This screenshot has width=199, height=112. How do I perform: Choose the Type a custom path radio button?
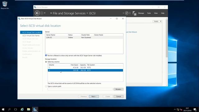point(46,86)
